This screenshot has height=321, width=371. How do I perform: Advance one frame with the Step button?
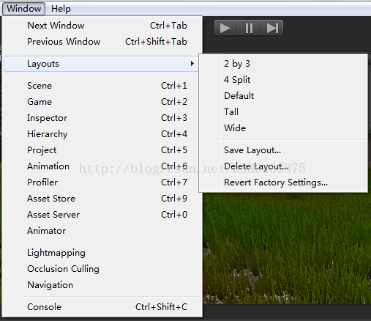pyautogui.click(x=272, y=28)
